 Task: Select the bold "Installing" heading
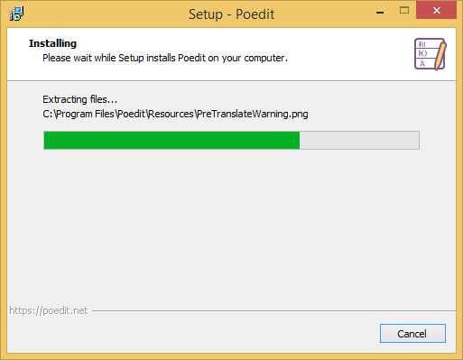(x=52, y=43)
